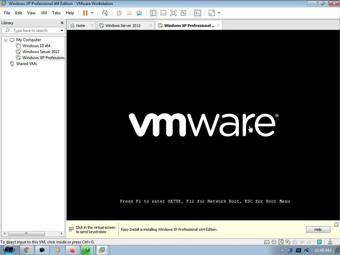Click the sound card status icon
Screen dimensions: 340x255
[301, 242]
